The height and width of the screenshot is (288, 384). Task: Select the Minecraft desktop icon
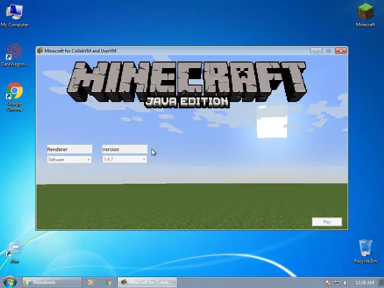click(365, 15)
